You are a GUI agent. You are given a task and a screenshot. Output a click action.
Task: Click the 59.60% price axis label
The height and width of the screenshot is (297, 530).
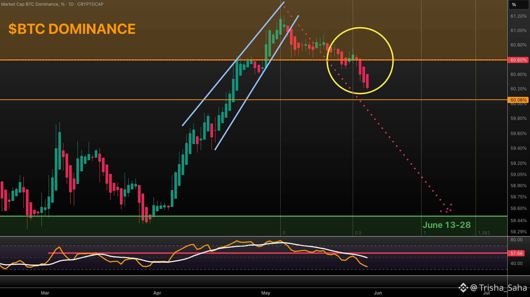click(x=518, y=134)
